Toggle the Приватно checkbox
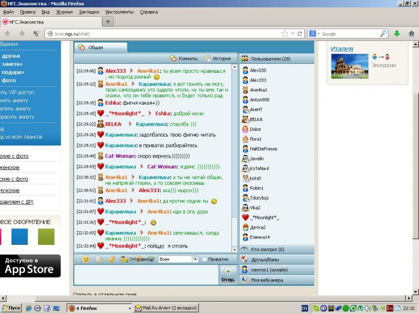 click(204, 259)
